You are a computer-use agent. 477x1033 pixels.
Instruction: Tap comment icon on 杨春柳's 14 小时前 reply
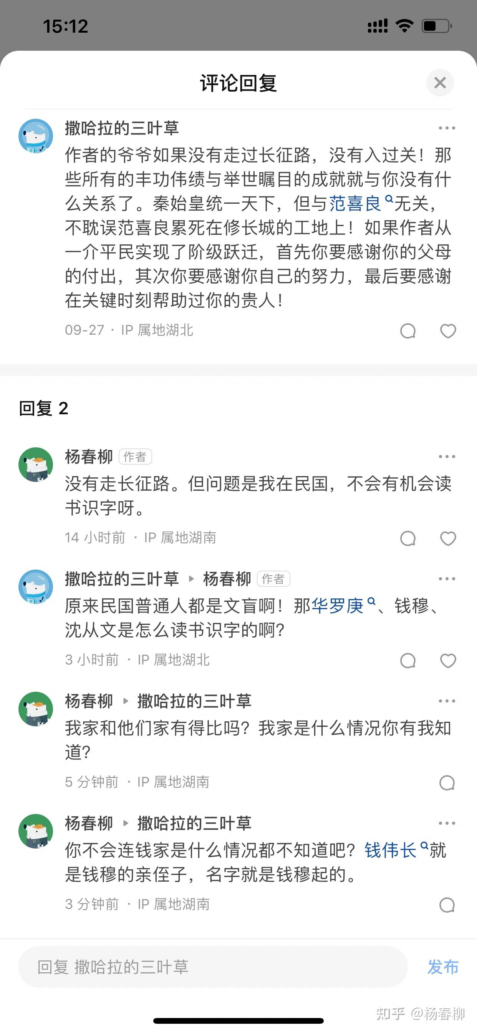click(407, 538)
